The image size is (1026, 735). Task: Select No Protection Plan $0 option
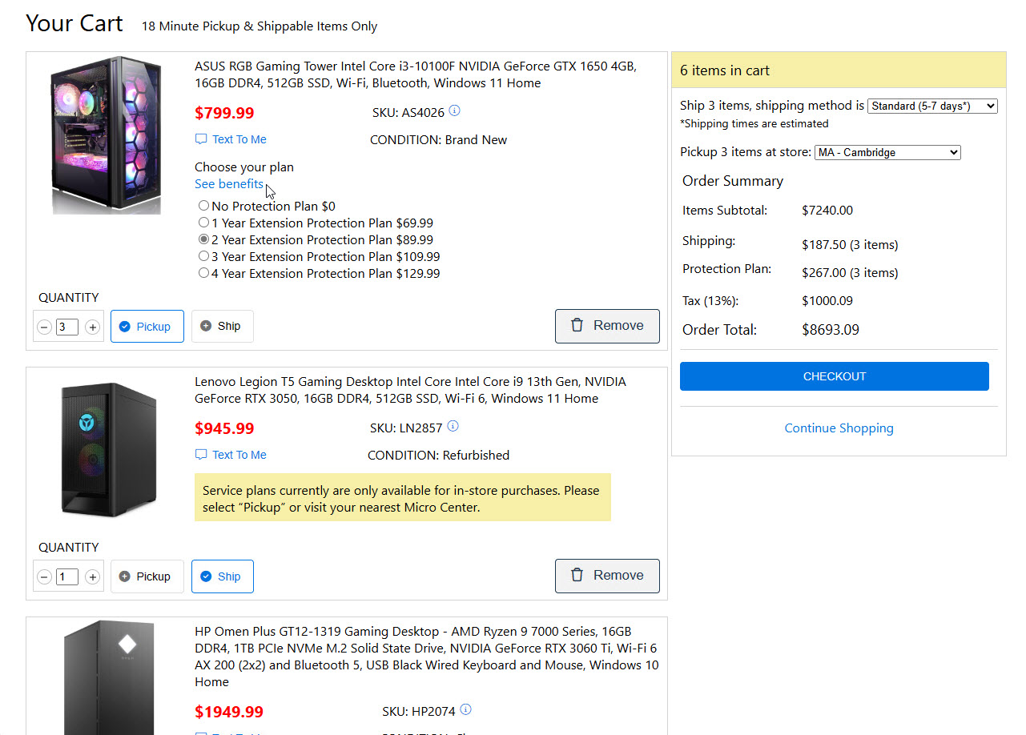204,206
